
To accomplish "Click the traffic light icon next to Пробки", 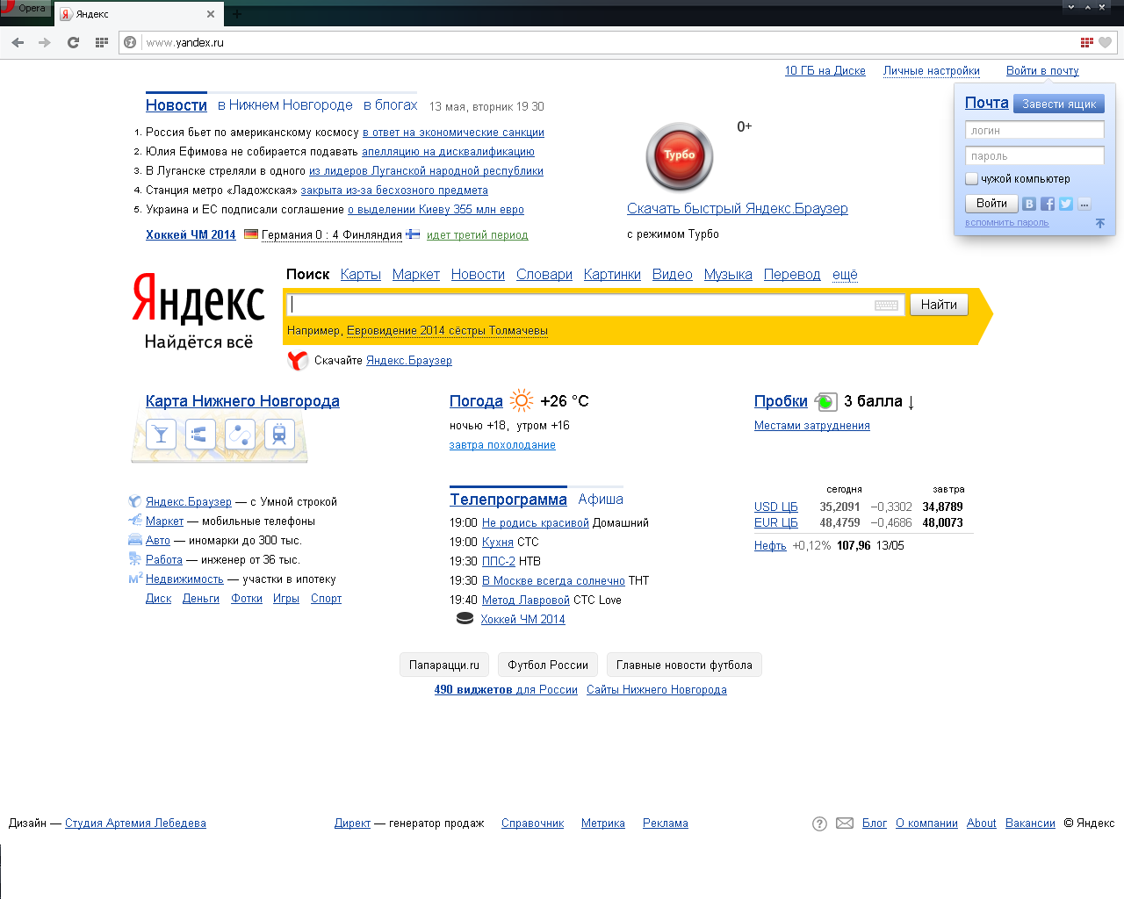I will 825,401.
